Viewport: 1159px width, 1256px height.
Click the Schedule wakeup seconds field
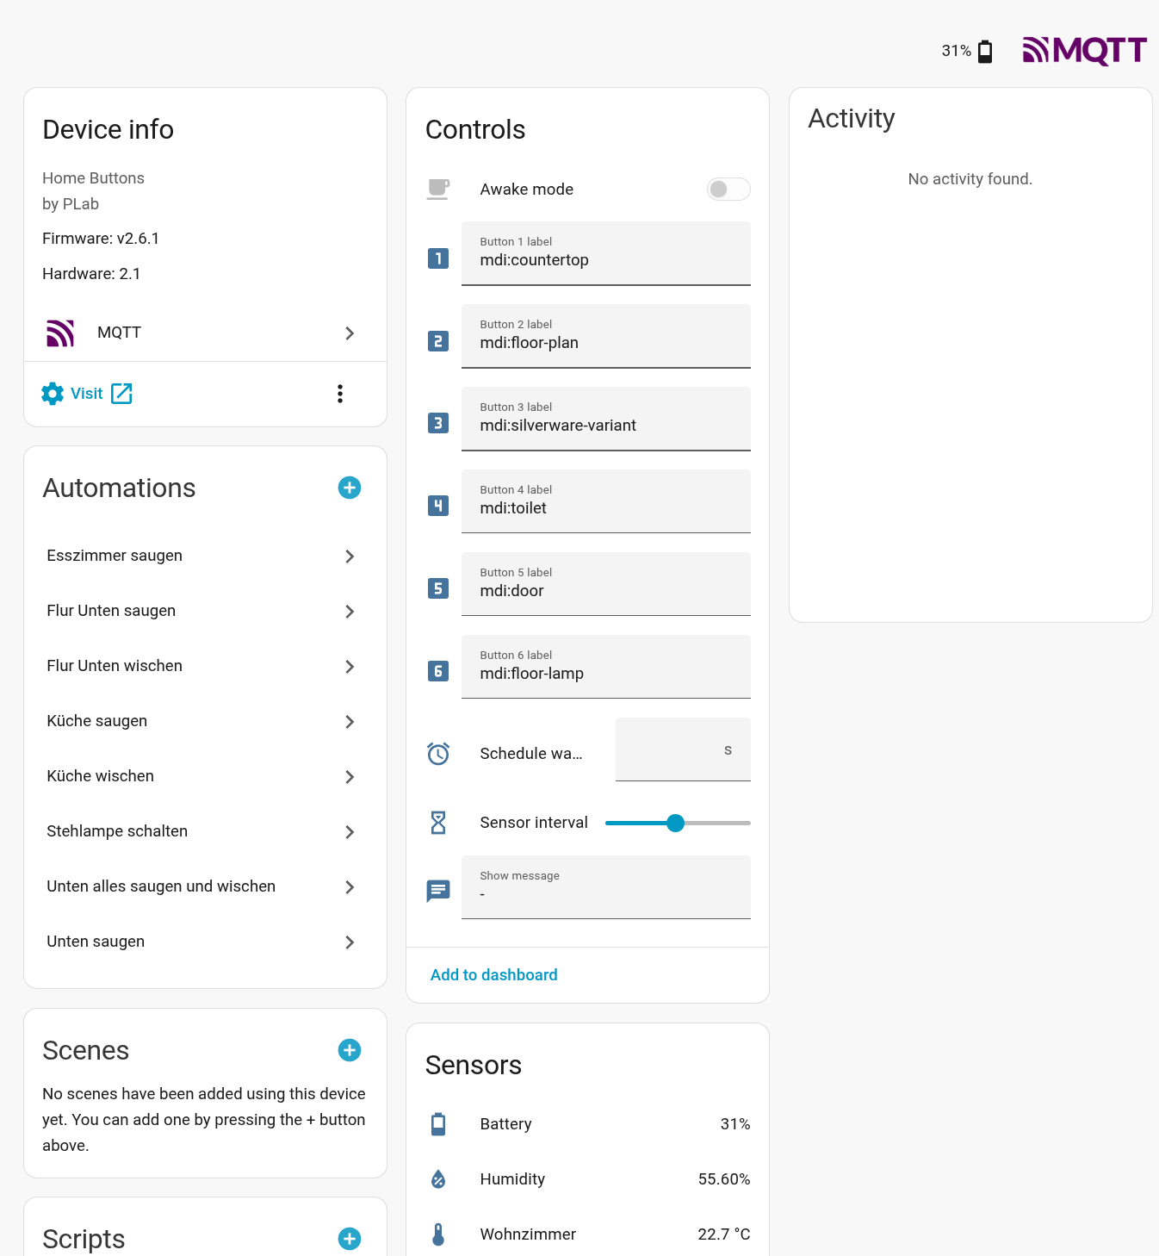[683, 749]
